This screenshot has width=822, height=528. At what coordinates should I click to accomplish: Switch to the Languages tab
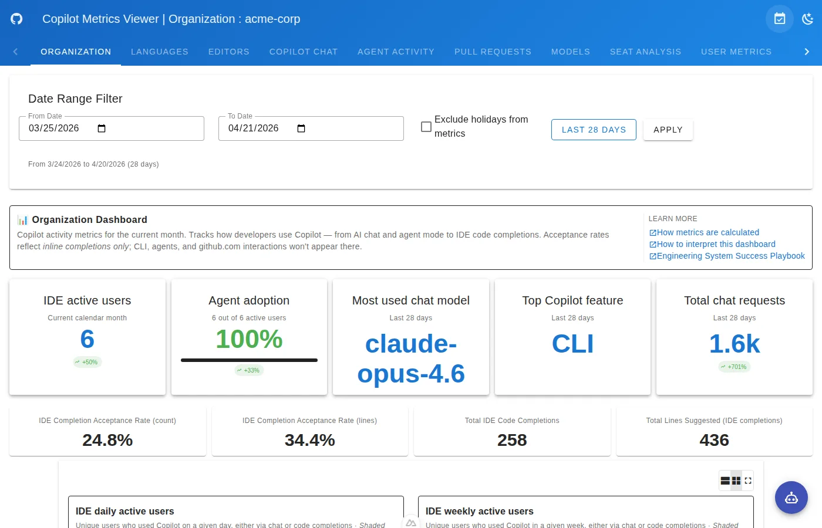160,52
